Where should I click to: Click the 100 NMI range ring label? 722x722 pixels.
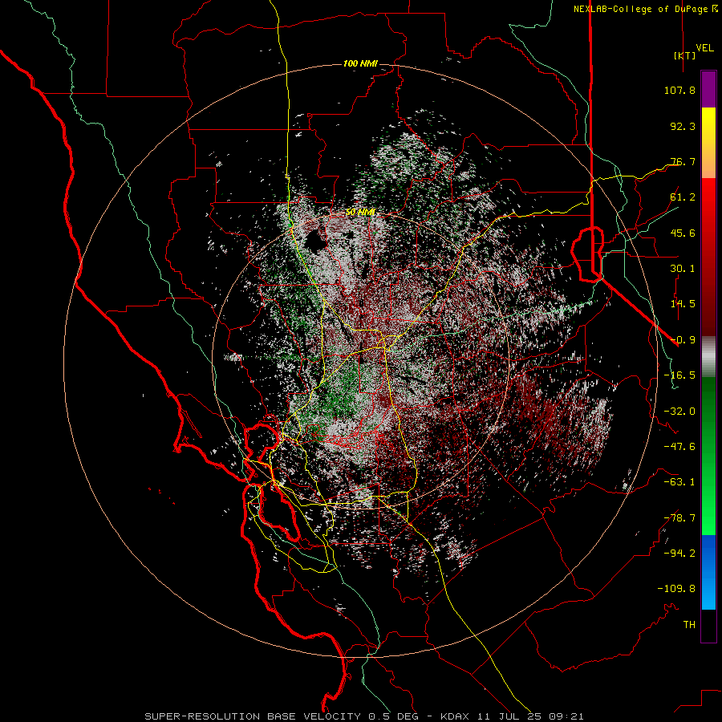[360, 63]
